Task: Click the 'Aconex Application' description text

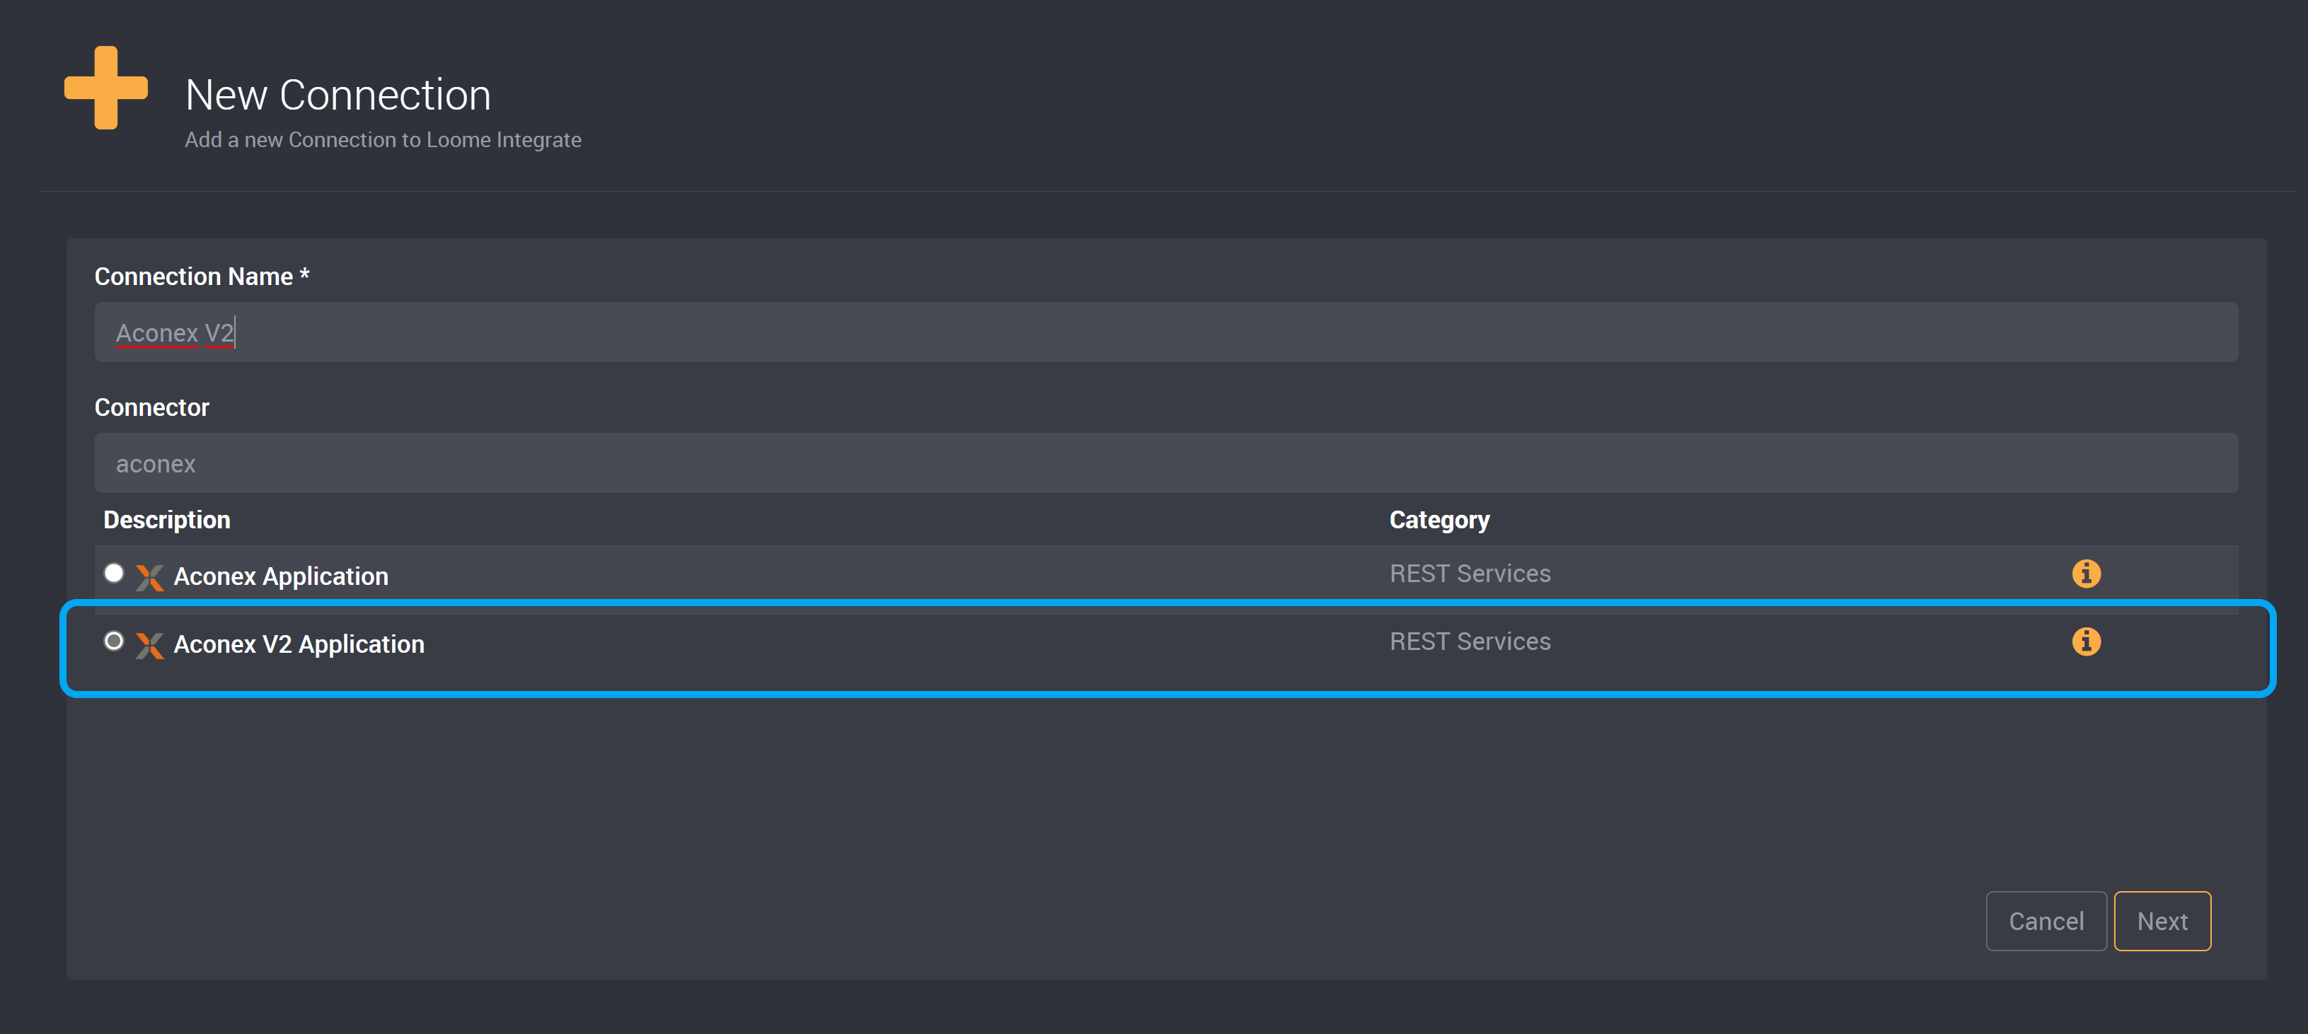Action: pyautogui.click(x=280, y=576)
